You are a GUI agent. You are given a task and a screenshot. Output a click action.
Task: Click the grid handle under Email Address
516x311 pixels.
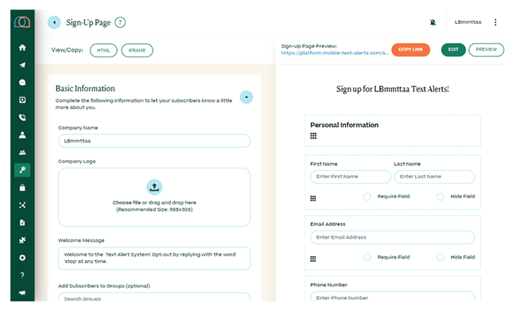pos(313,259)
